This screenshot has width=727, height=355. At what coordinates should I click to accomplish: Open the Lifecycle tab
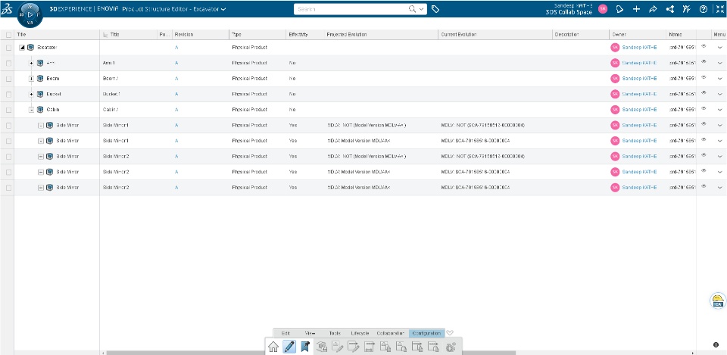point(360,333)
